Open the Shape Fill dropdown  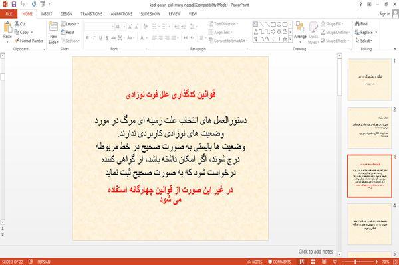click(332, 24)
